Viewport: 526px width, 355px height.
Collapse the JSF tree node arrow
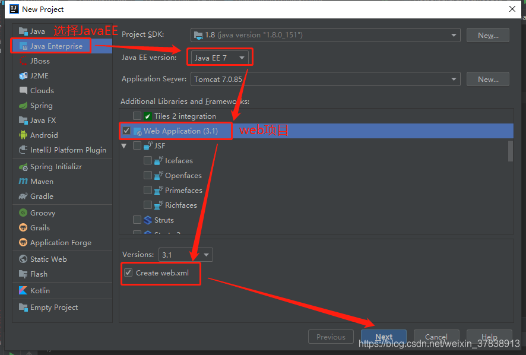[x=124, y=146]
